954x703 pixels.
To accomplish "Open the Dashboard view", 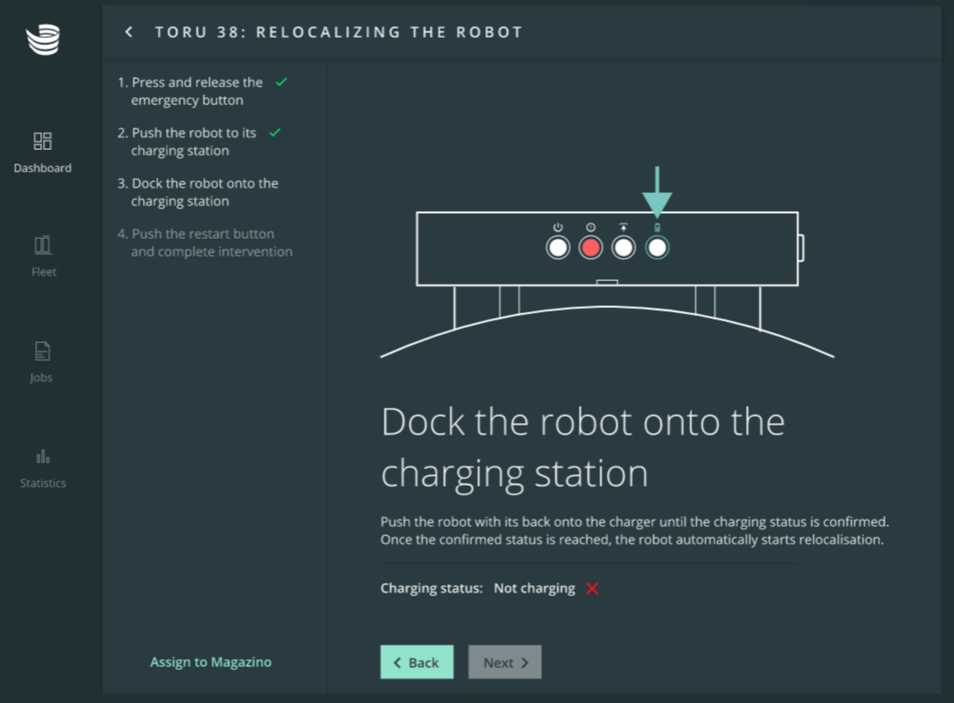I will pos(42,152).
